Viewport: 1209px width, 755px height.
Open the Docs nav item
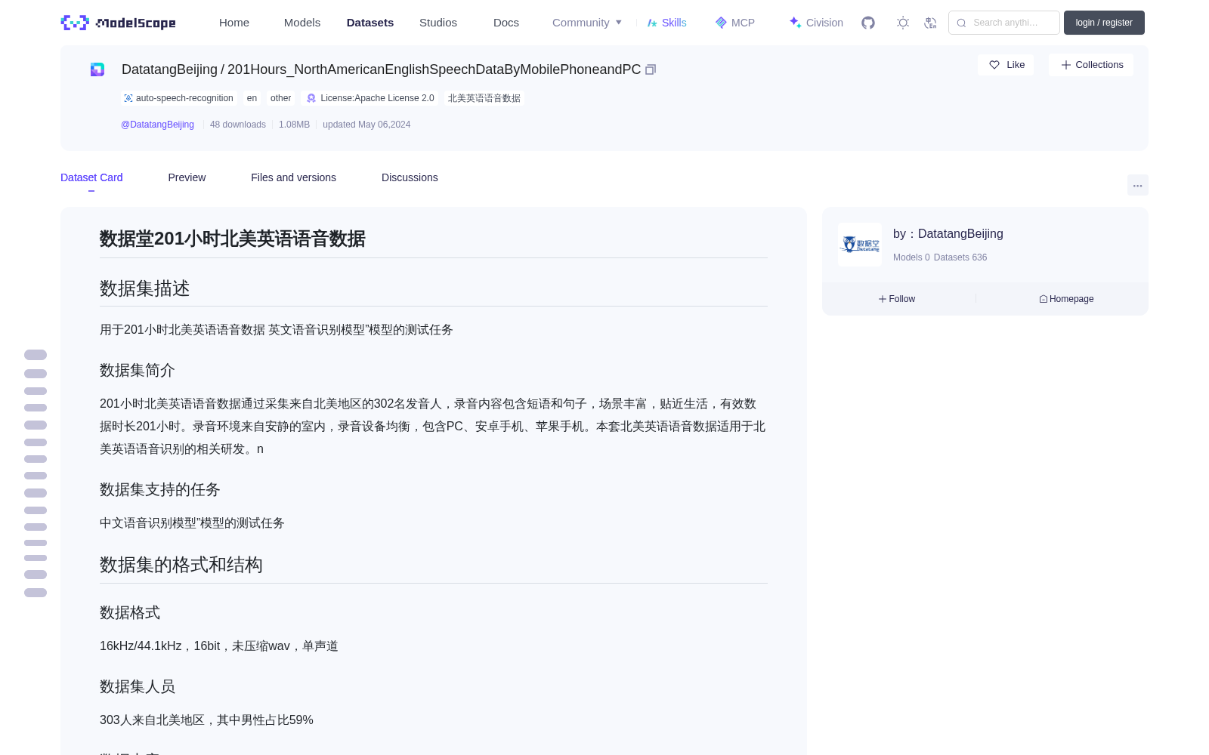506,23
